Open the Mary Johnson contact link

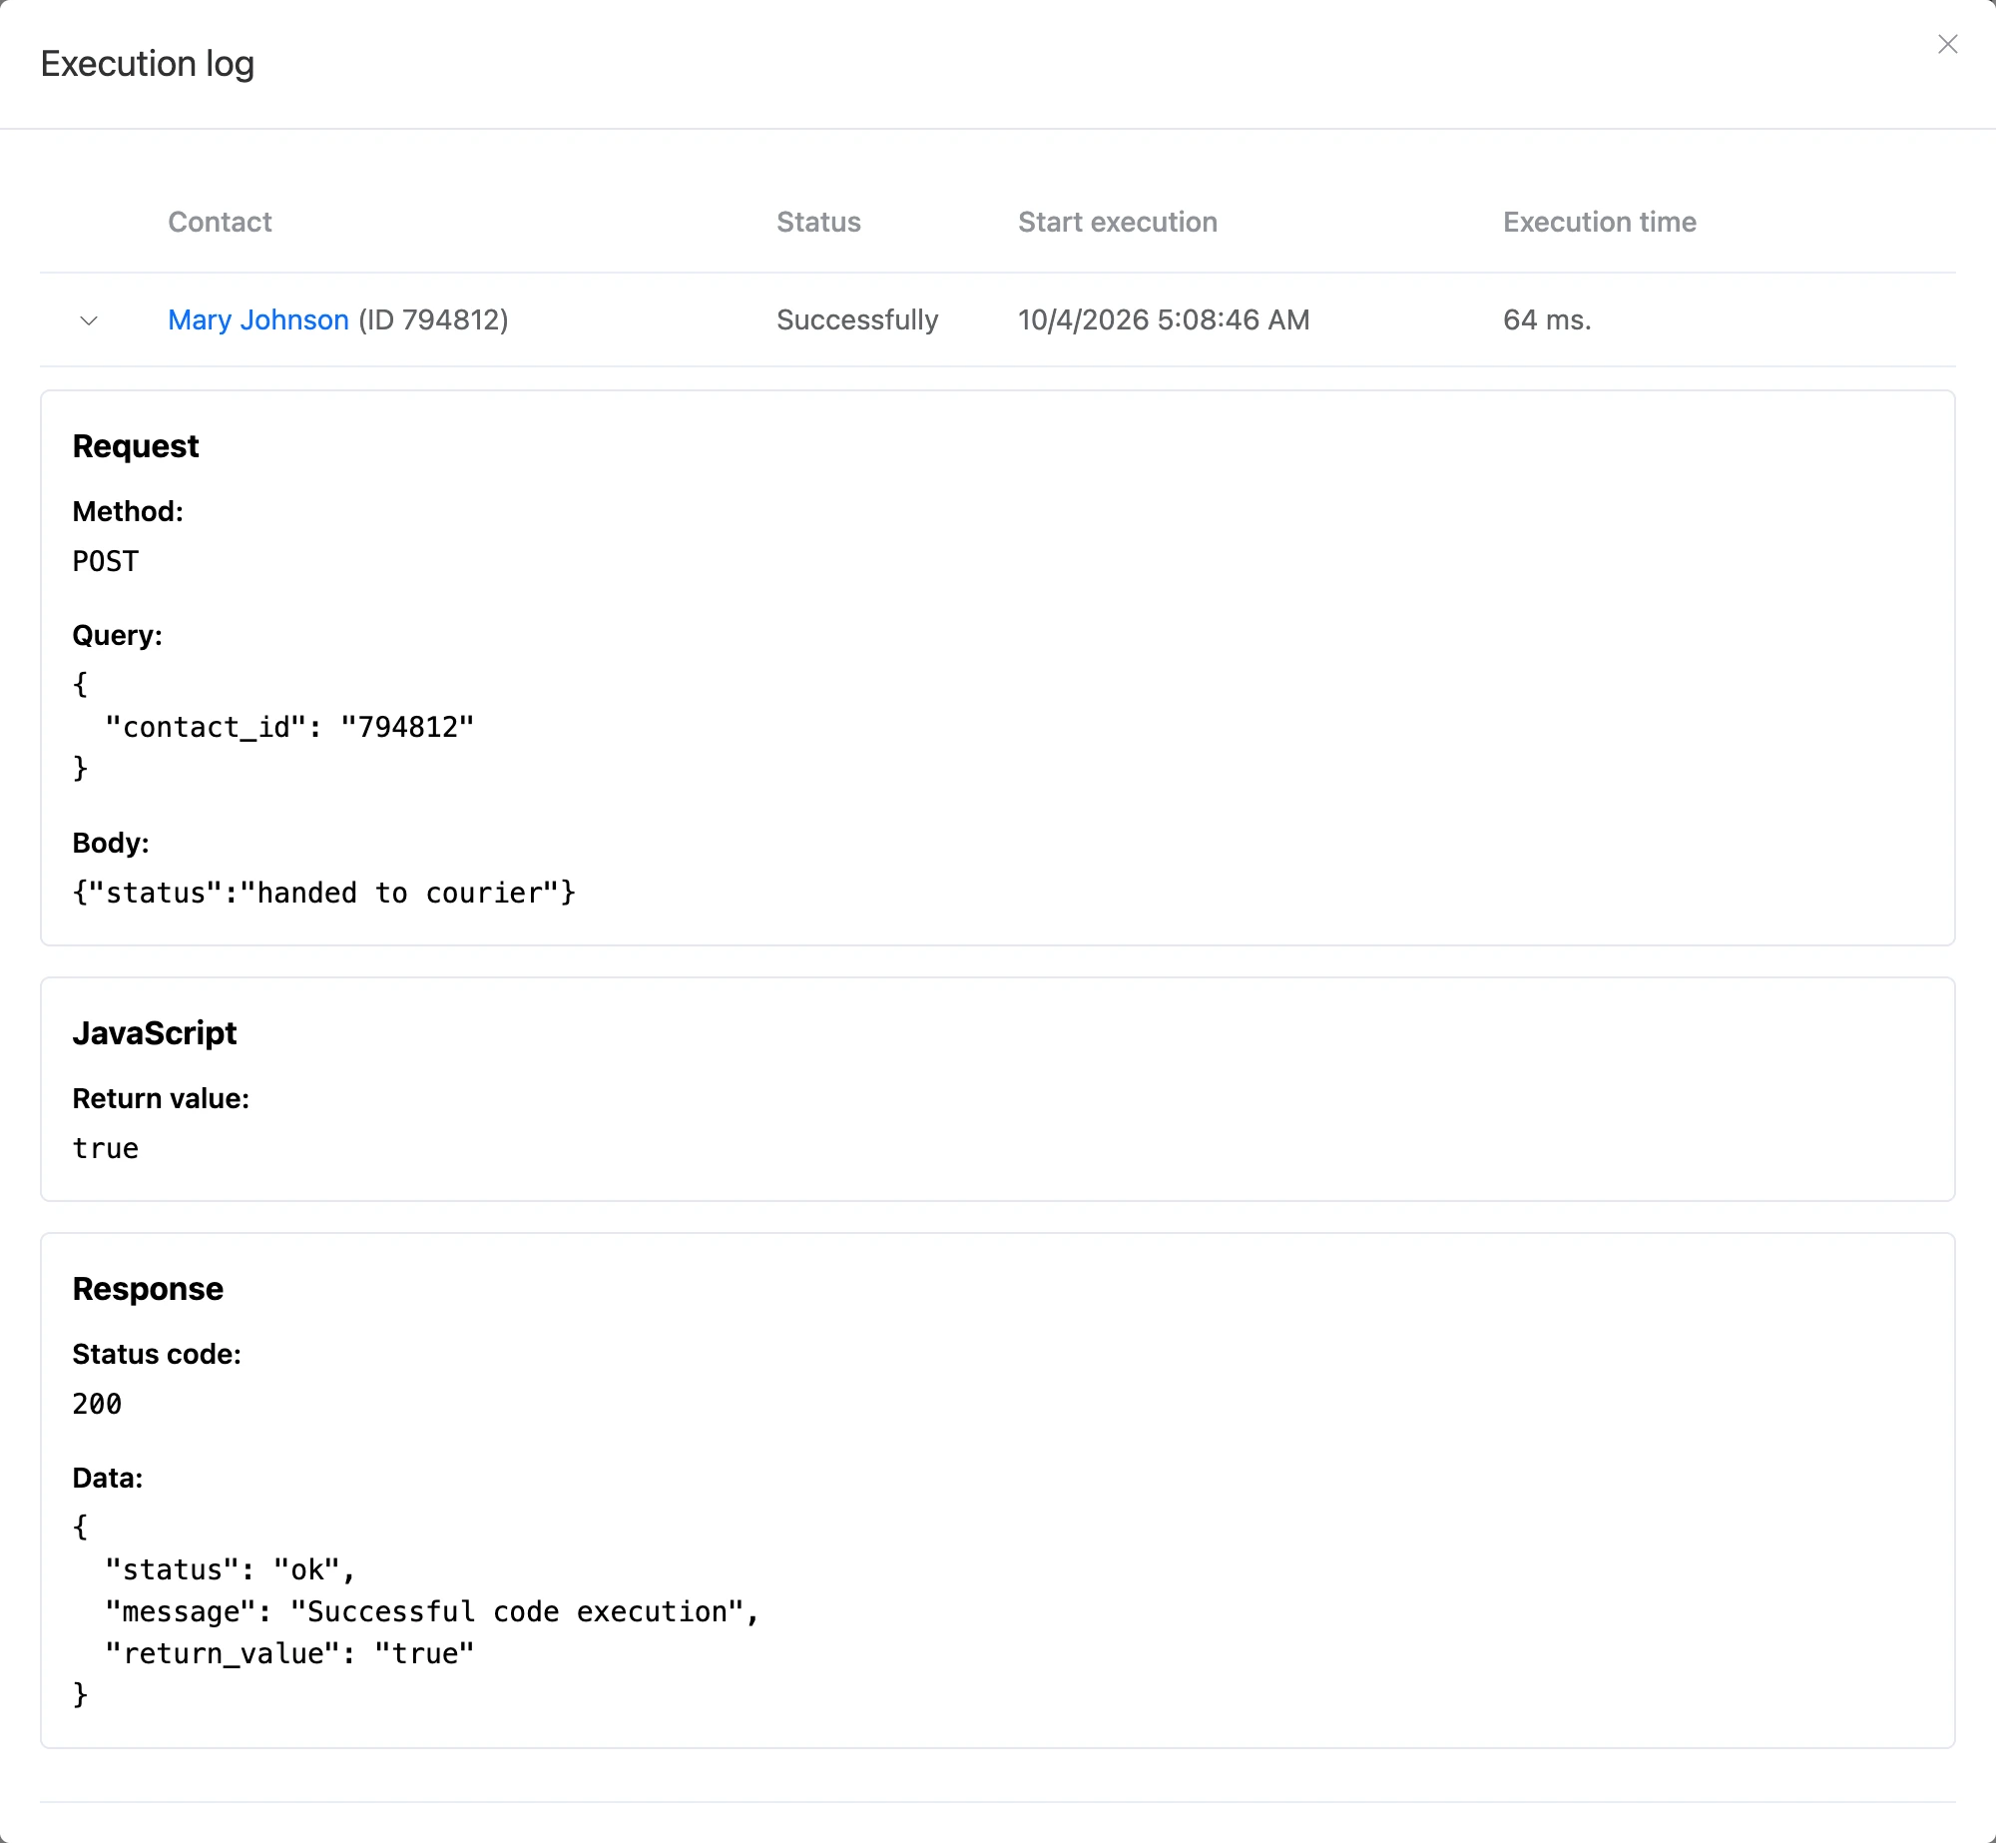(x=258, y=319)
